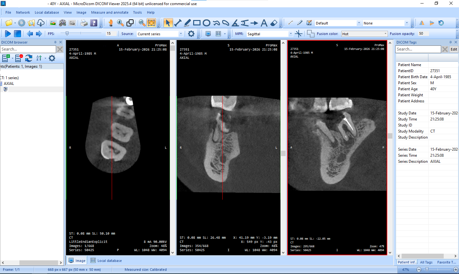Click the print icon in toolbar
The image size is (459, 274).
pyautogui.click(x=84, y=23)
